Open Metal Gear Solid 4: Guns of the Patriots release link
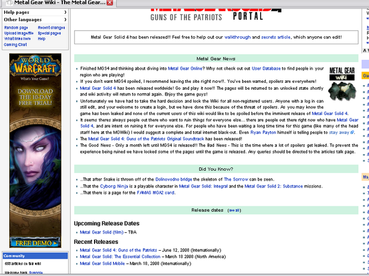 pyautogui.click(x=118, y=250)
